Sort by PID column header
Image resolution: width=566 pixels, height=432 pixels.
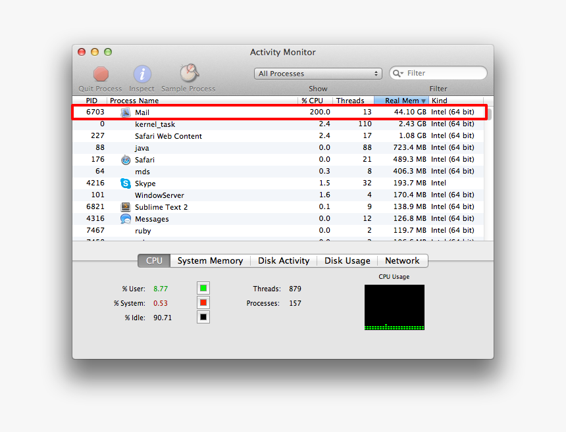[x=90, y=101]
